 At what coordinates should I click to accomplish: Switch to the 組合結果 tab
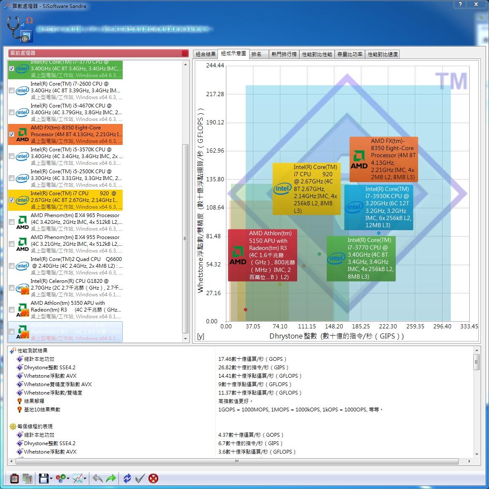206,54
